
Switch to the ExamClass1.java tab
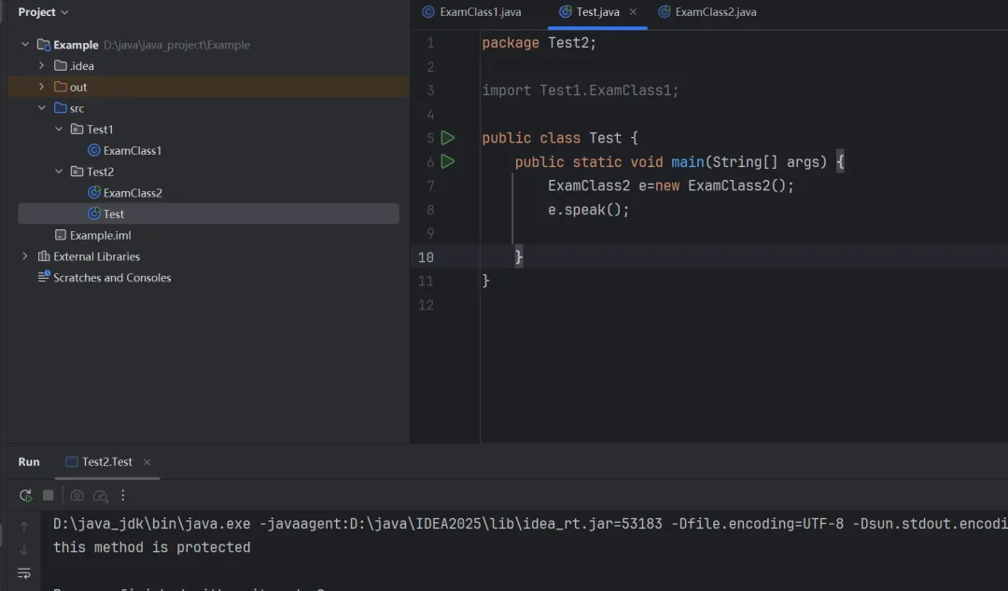[472, 12]
